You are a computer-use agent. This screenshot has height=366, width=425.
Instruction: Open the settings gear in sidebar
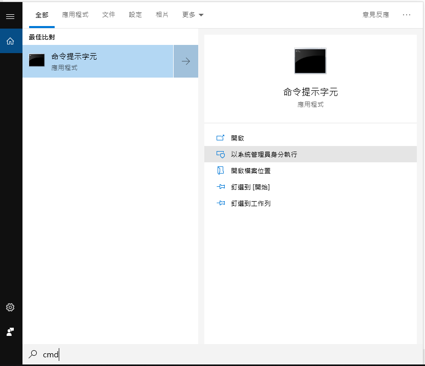pyautogui.click(x=10, y=307)
